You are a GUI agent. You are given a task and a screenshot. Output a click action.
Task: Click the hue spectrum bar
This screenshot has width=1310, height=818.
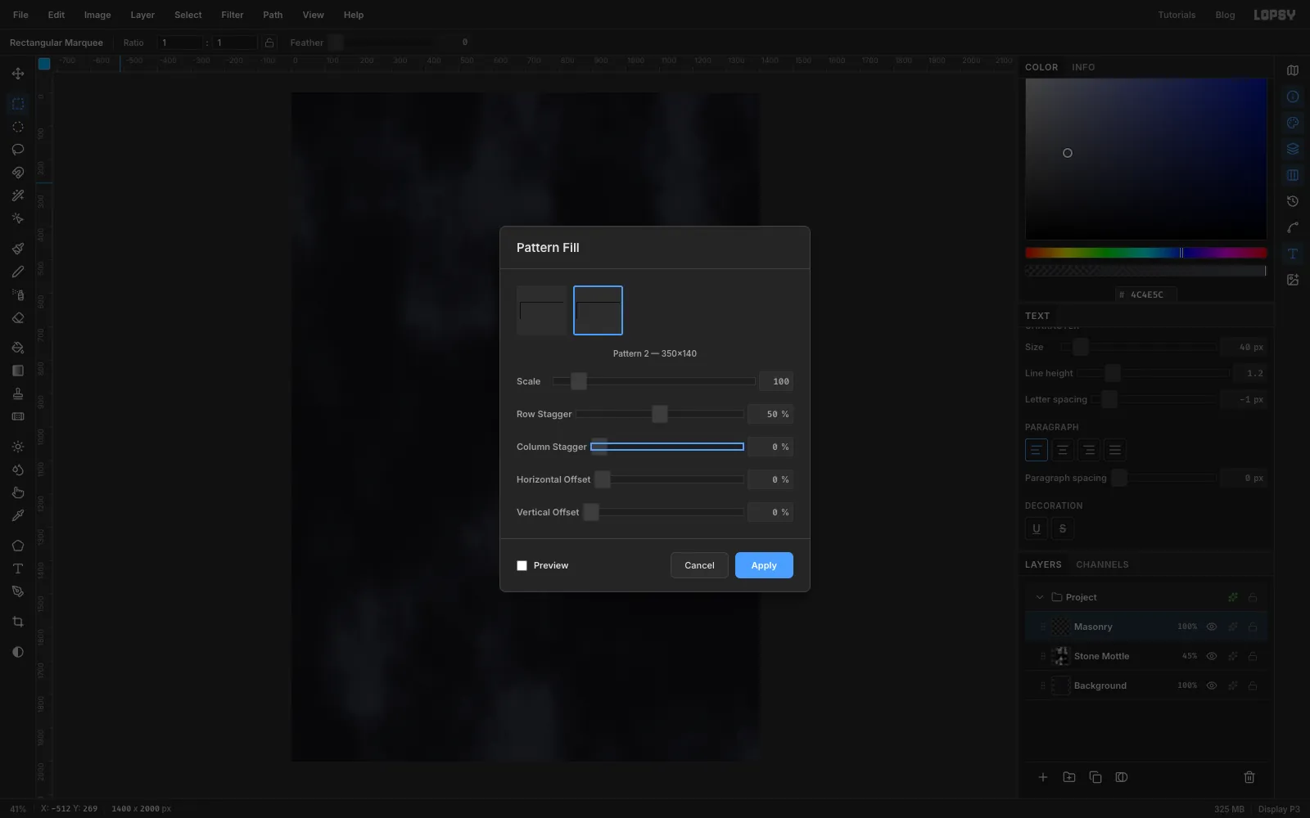pos(1146,253)
